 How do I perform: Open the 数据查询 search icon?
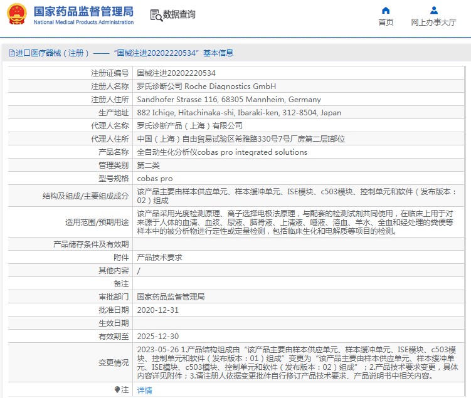click(156, 15)
